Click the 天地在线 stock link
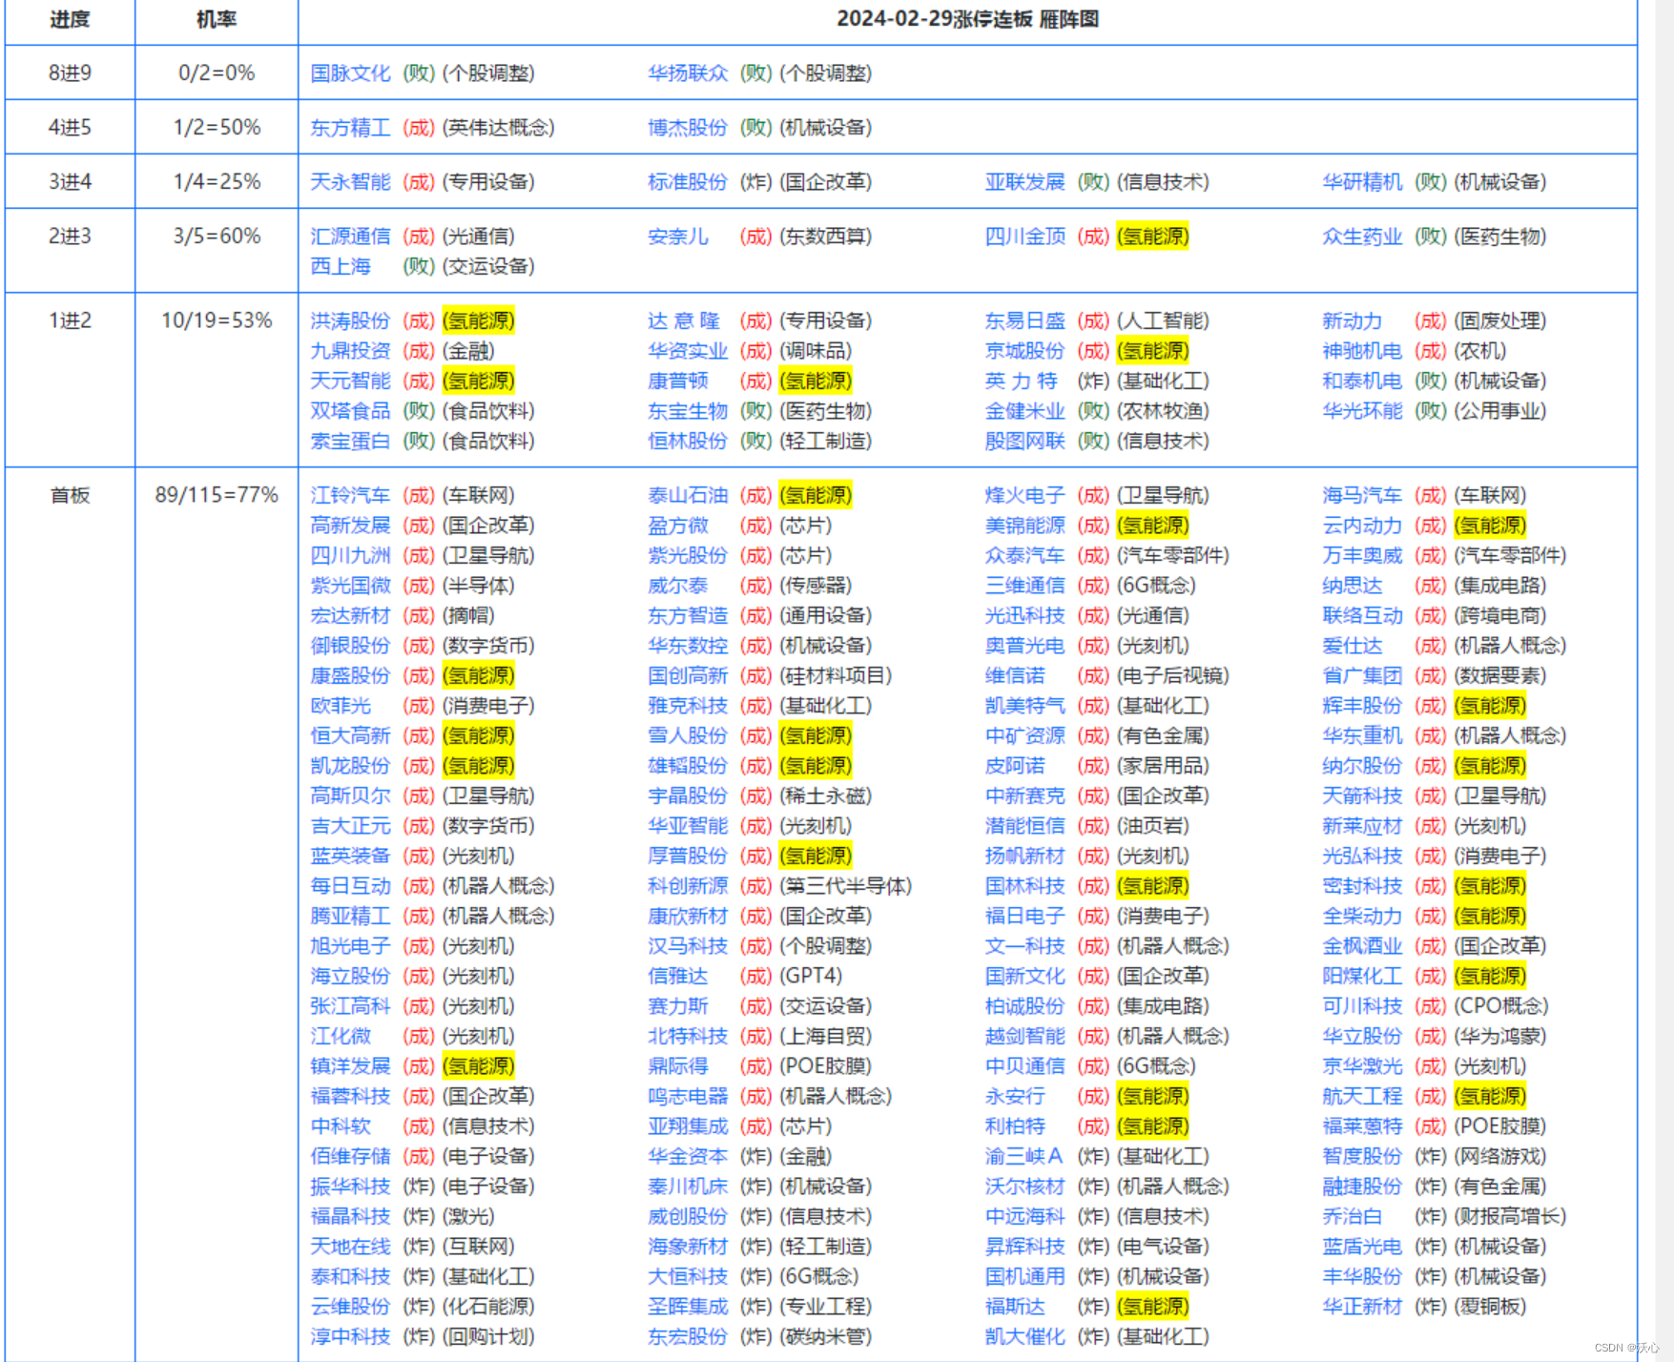1674x1362 pixels. point(350,1247)
